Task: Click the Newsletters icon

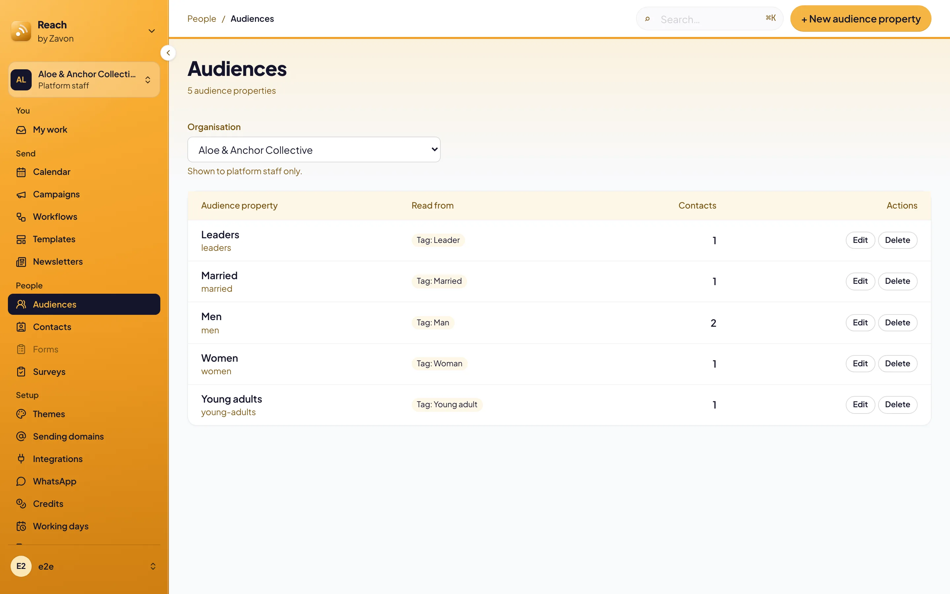Action: [21, 262]
